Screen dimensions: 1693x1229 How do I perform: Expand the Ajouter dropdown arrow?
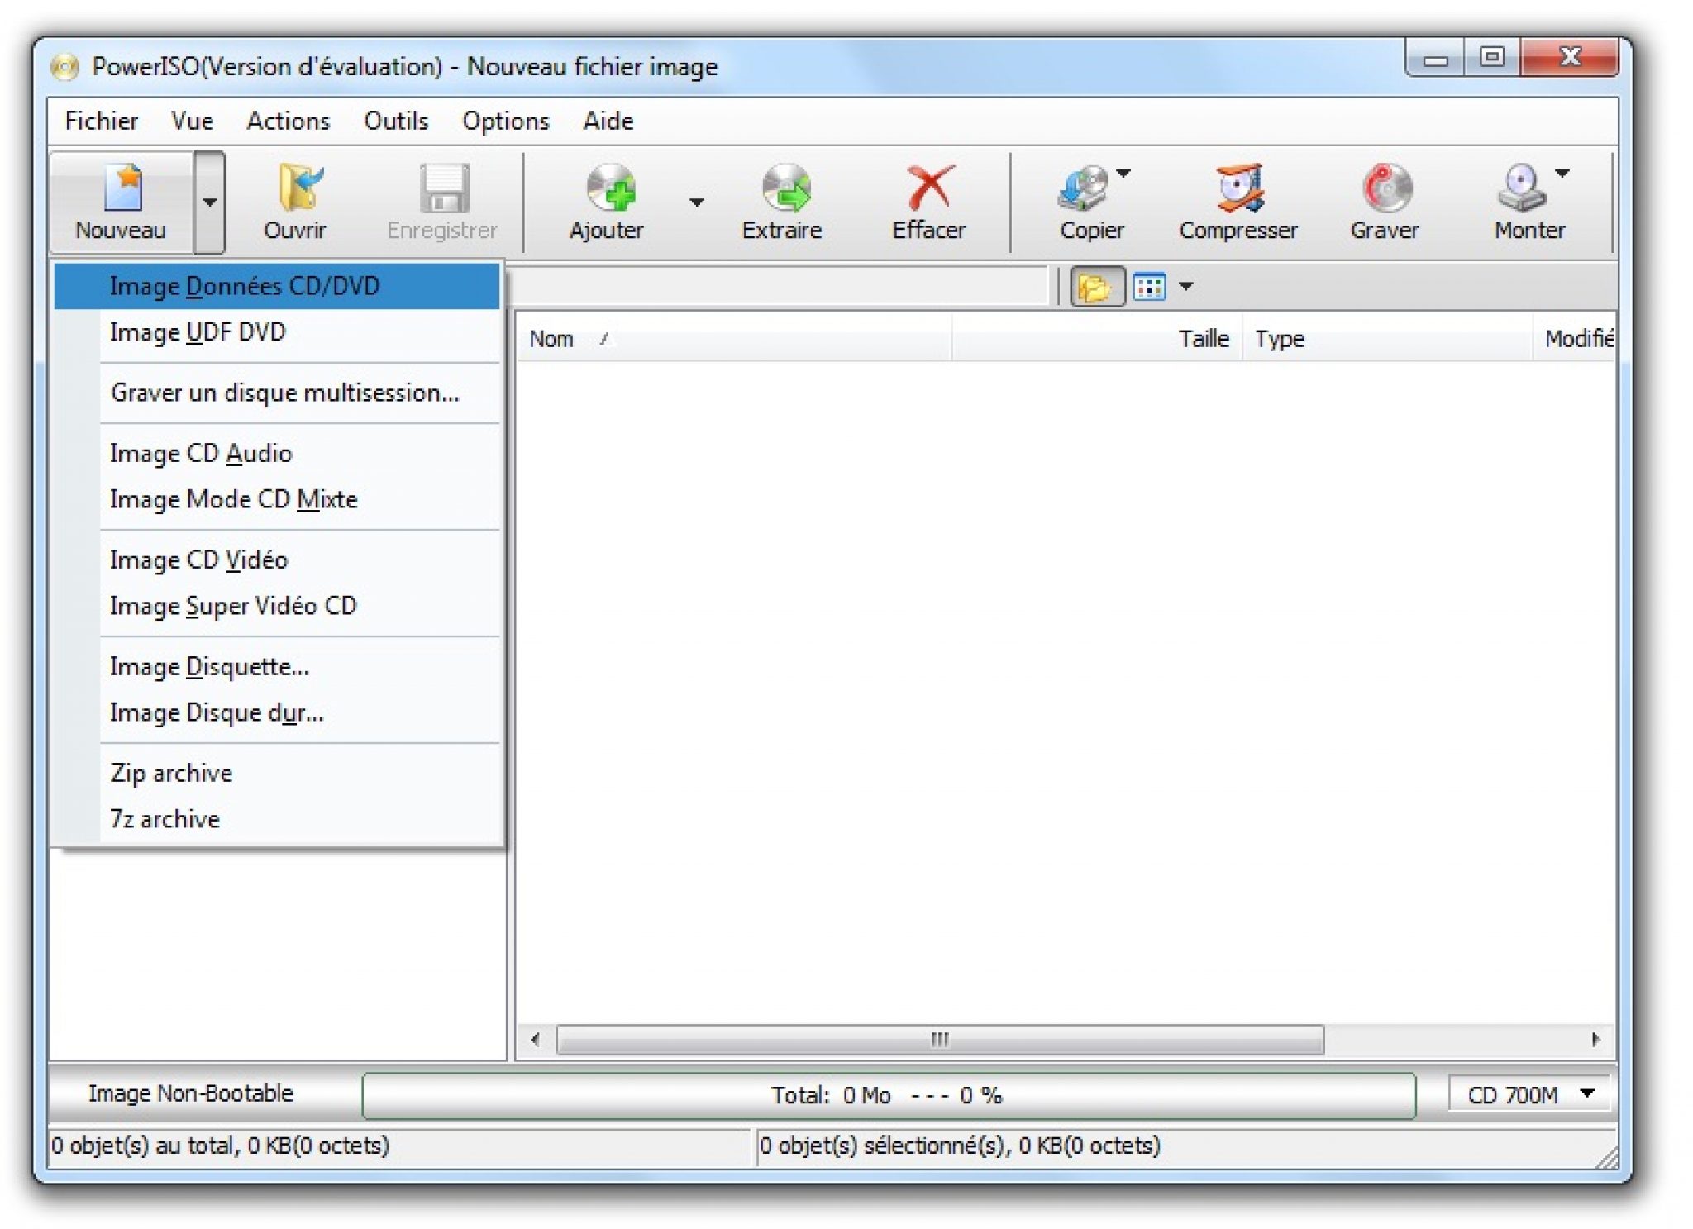pyautogui.click(x=697, y=202)
